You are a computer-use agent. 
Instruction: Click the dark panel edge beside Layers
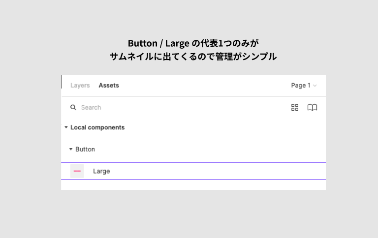tap(62, 82)
